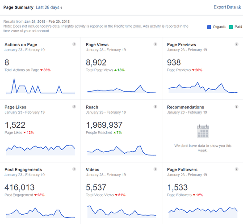Click the Page Previews info icon

click(x=236, y=44)
